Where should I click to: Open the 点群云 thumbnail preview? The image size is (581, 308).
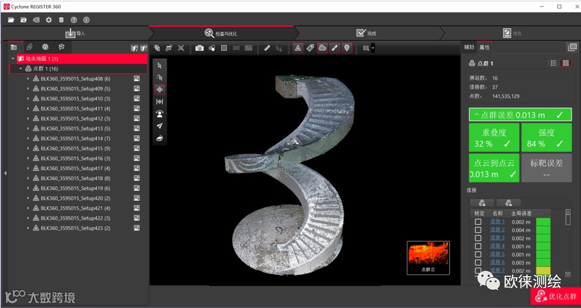[x=428, y=258]
